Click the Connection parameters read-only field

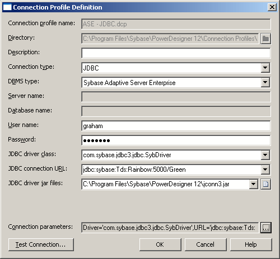[x=170, y=228]
